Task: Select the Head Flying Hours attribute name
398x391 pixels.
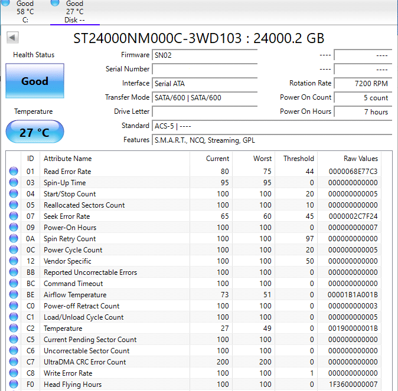Action: coord(73,385)
